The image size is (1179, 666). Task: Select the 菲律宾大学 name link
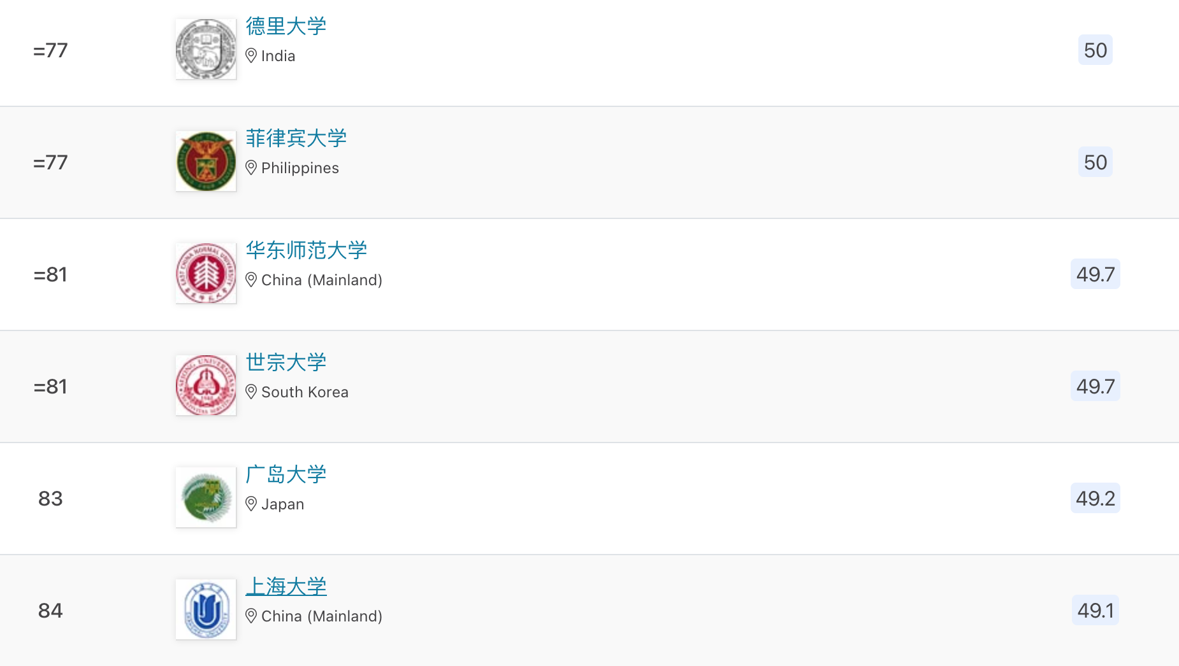pos(296,138)
